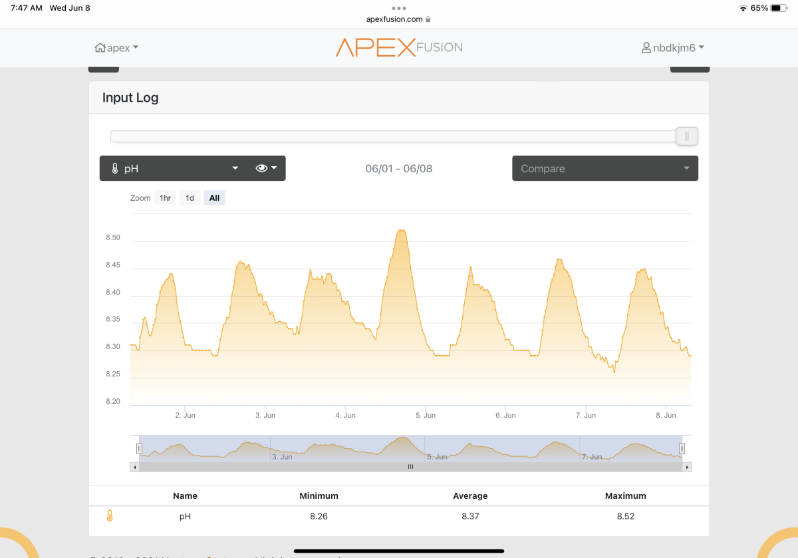Click the Average value 8.37
The image size is (798, 558).
(471, 516)
